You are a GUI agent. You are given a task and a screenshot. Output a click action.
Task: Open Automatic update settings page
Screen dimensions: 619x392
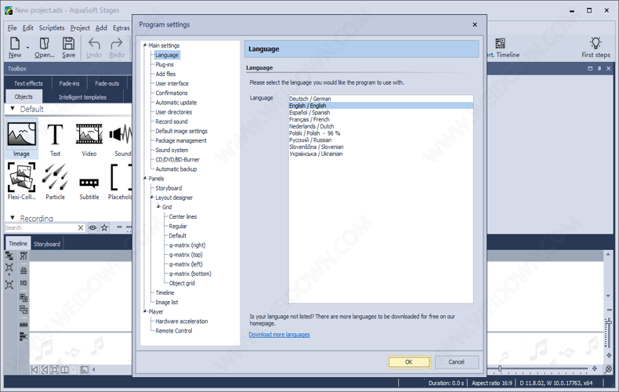[x=176, y=103]
